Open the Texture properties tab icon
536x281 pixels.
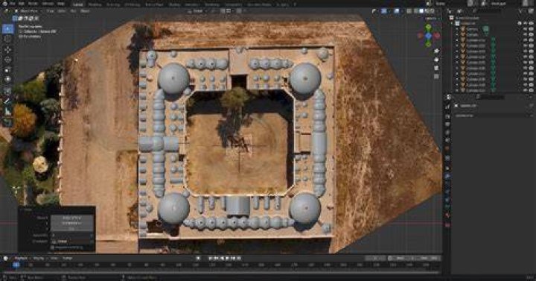click(x=448, y=225)
